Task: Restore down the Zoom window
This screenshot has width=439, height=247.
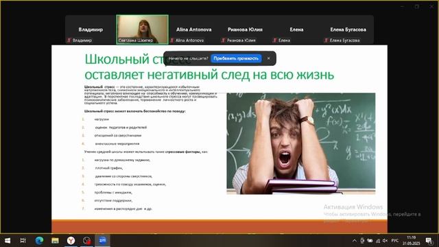Action: [x=417, y=6]
